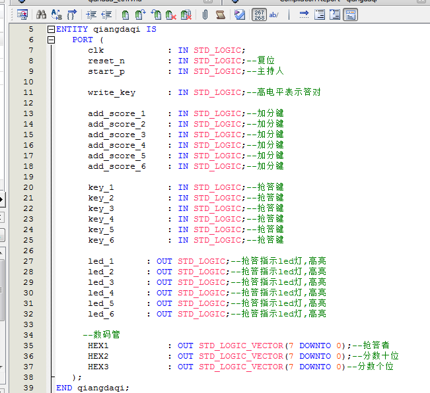Toggle the ab/ whitespace display button
430x393 pixels.
click(x=274, y=15)
